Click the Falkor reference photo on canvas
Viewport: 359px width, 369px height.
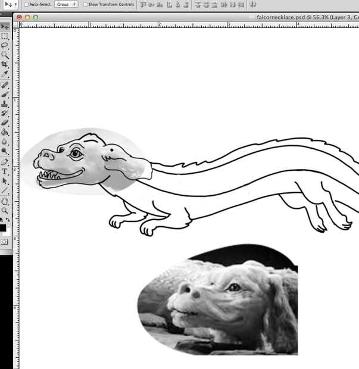pyautogui.click(x=218, y=299)
